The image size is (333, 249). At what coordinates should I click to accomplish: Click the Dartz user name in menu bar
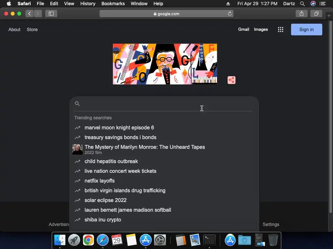tap(289, 4)
